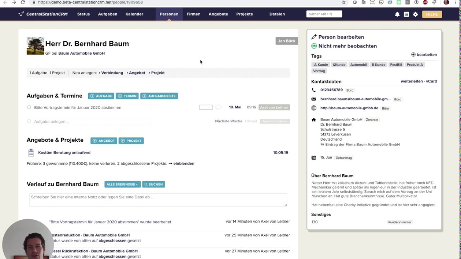Expand Neu anlegen Verbindung
The width and height of the screenshot is (461, 259).
[111, 73]
